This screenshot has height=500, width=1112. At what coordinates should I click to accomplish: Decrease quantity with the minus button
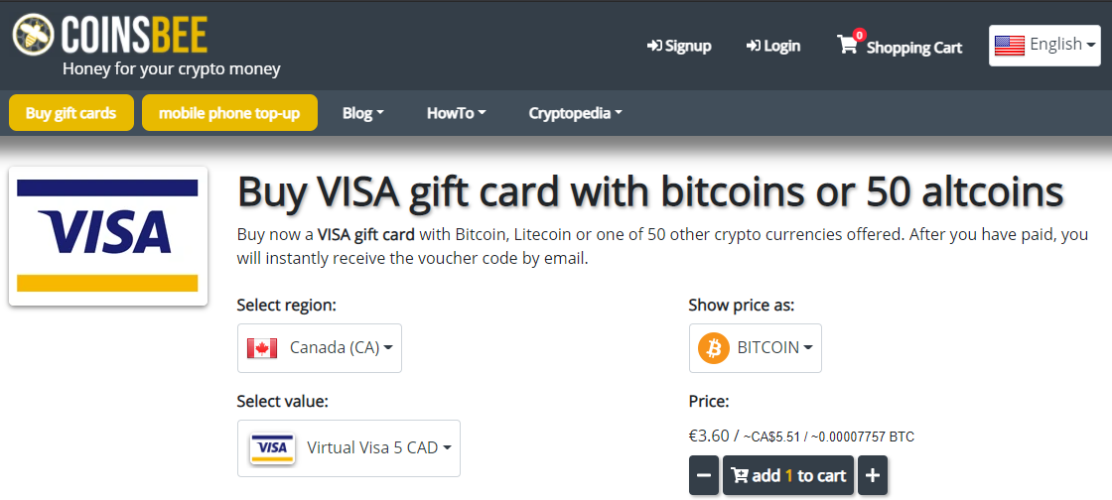[x=704, y=475]
